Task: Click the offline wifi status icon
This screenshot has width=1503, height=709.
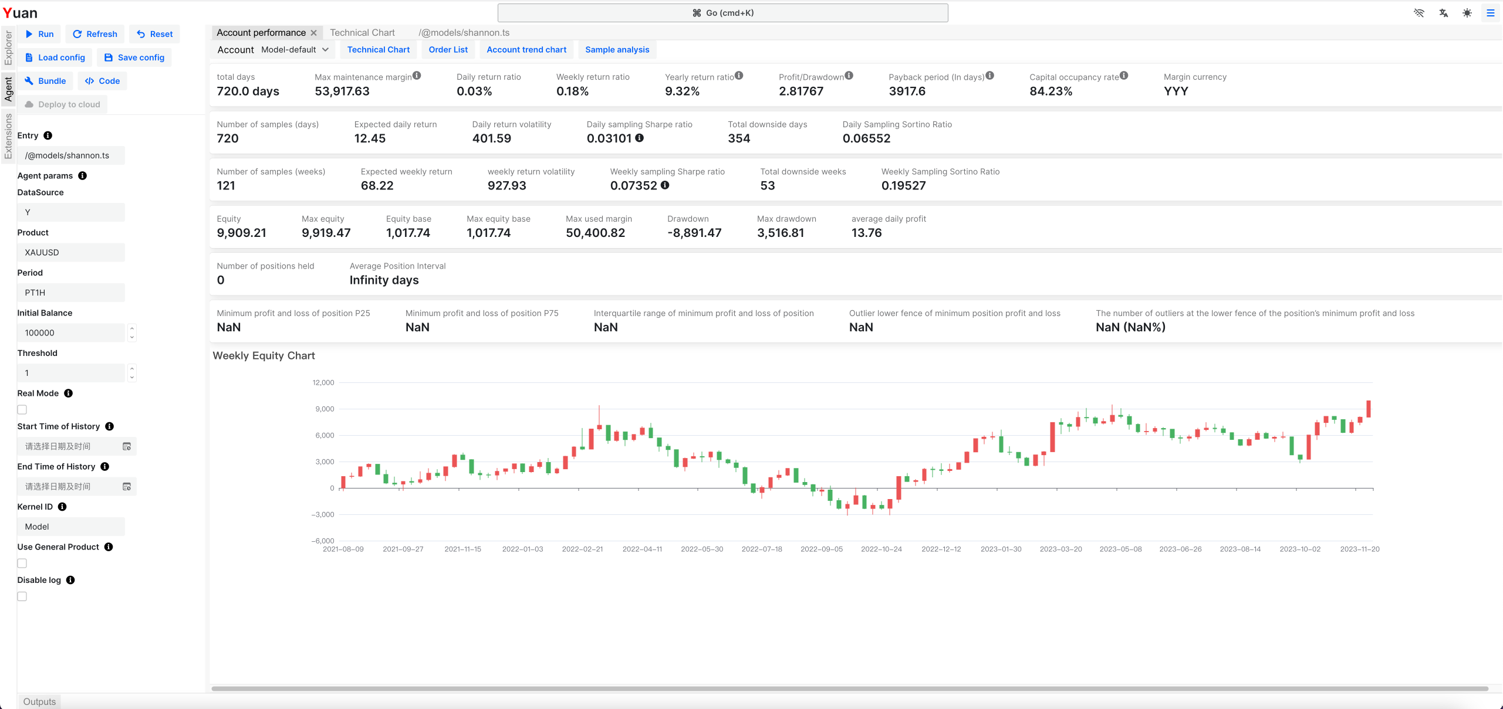Action: coord(1419,13)
